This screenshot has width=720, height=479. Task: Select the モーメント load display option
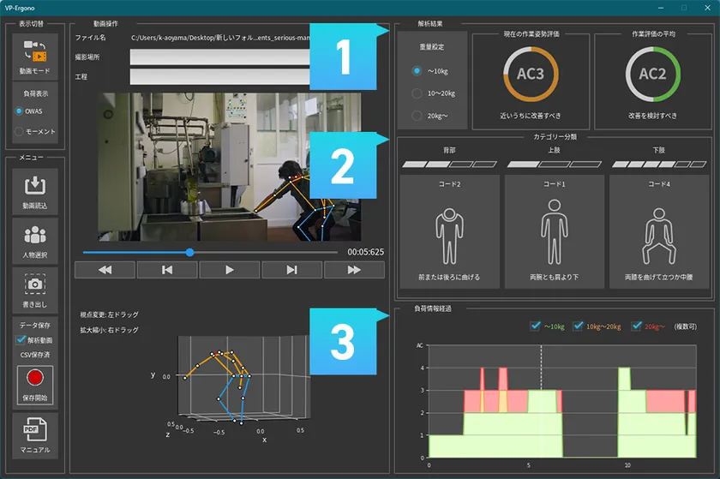pyautogui.click(x=19, y=131)
